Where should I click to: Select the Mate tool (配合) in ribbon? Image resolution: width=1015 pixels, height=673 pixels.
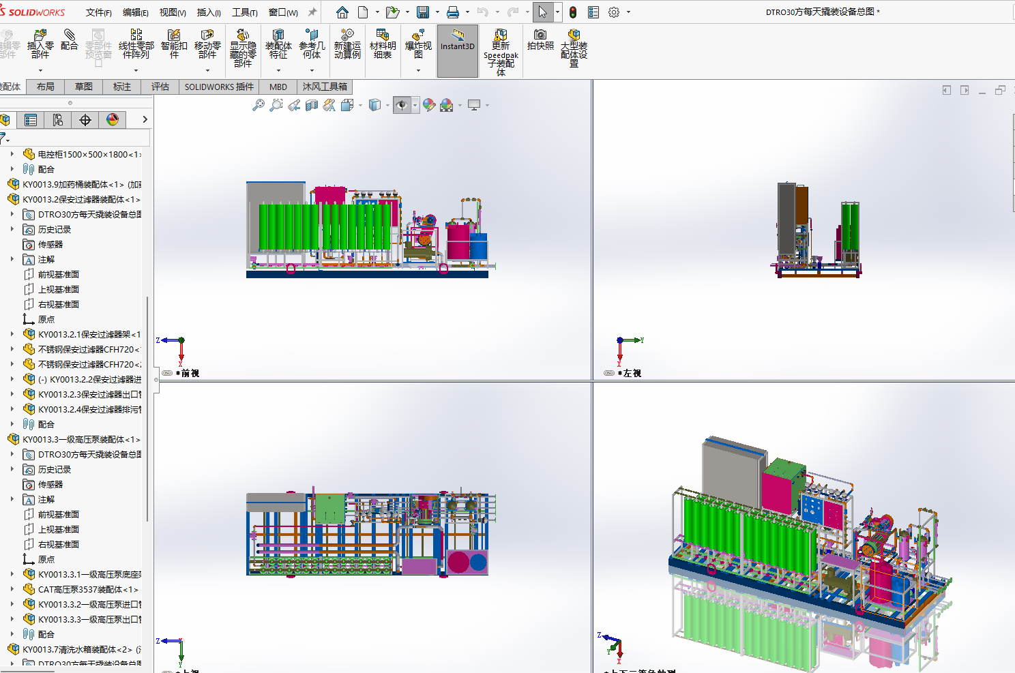pos(69,40)
